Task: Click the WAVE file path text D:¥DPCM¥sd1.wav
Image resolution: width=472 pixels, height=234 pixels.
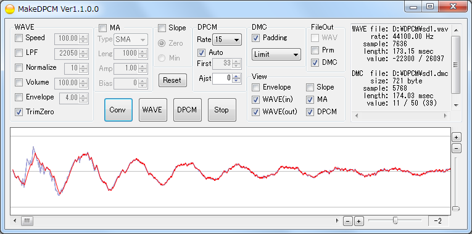Action: 421,30
